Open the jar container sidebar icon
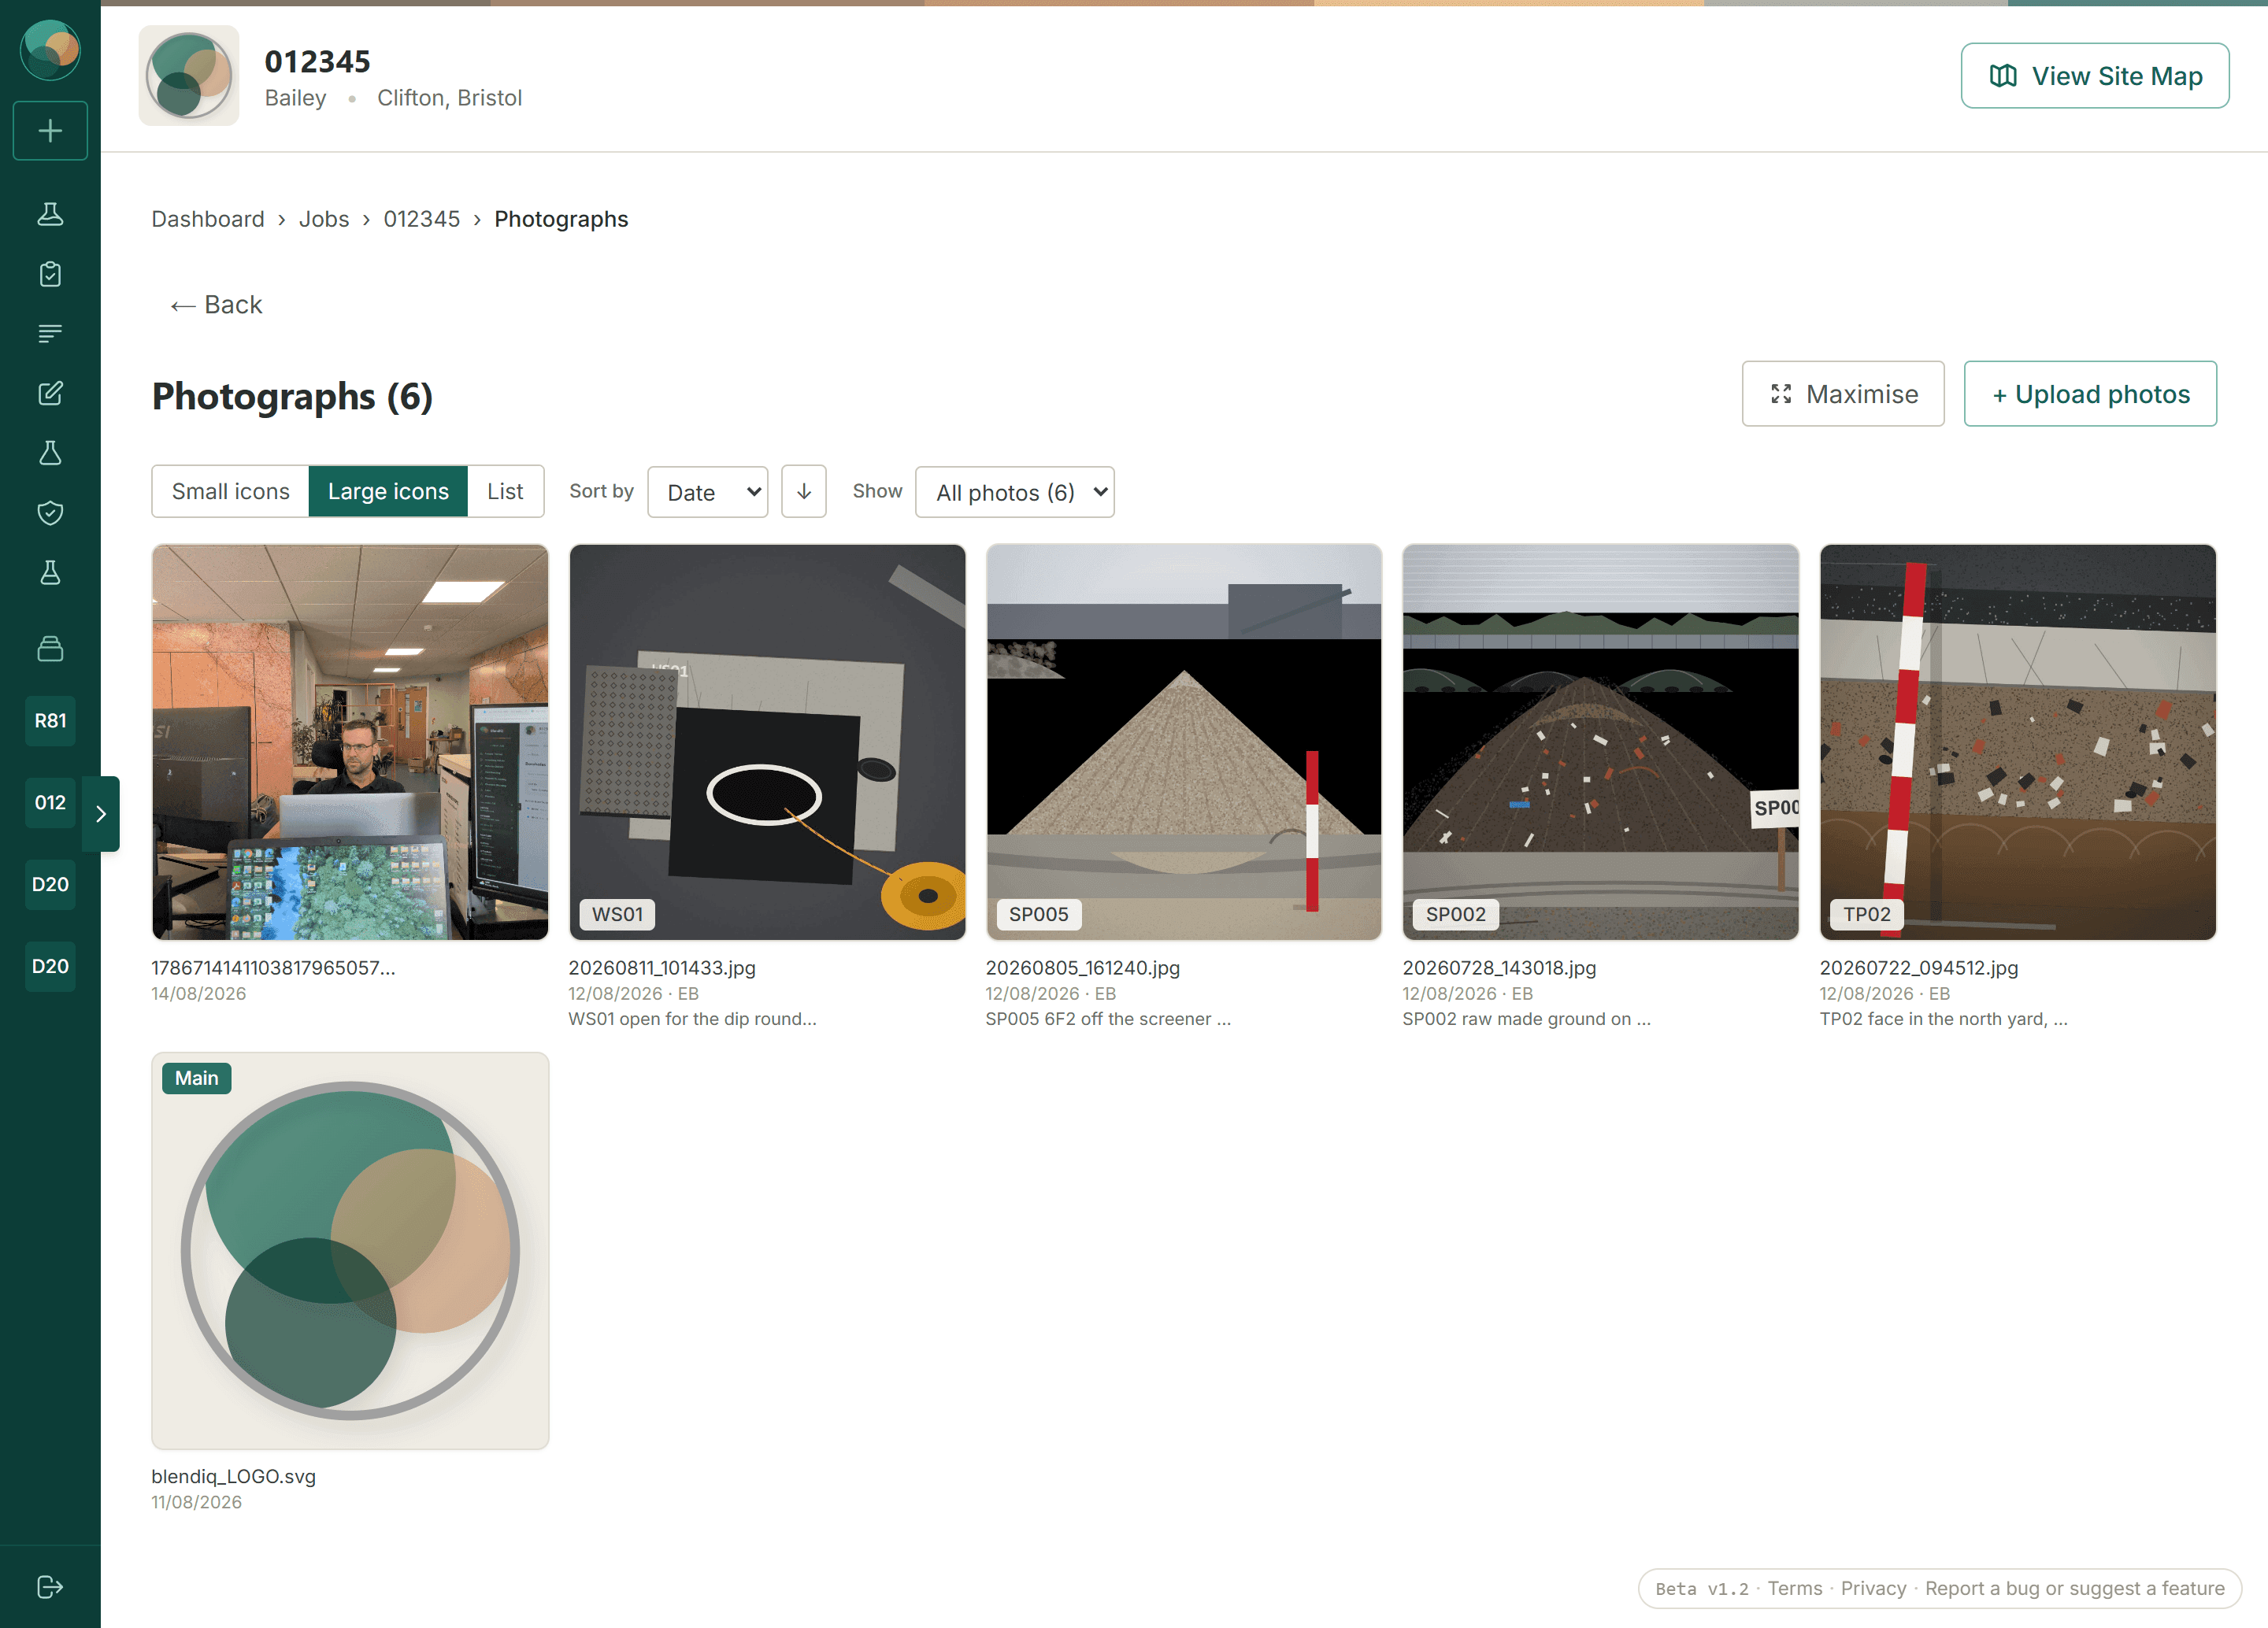The width and height of the screenshot is (2268, 1628). 50,649
